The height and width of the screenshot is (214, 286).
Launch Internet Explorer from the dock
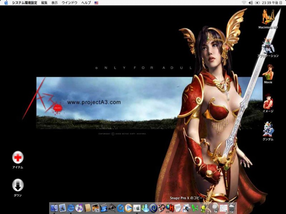(71, 208)
